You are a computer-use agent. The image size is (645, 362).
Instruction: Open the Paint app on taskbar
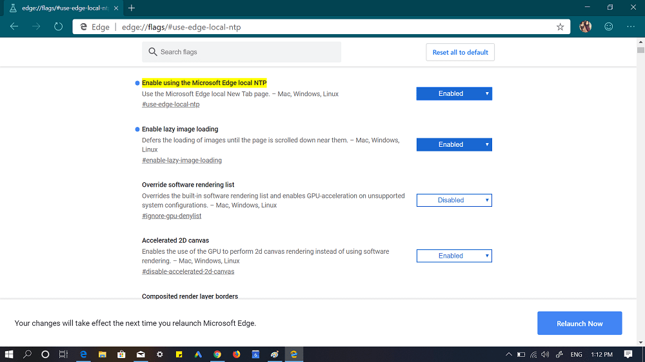tap(275, 354)
